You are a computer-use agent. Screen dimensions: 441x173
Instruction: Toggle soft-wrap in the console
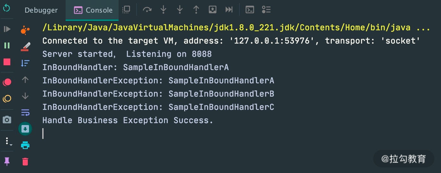(25, 112)
